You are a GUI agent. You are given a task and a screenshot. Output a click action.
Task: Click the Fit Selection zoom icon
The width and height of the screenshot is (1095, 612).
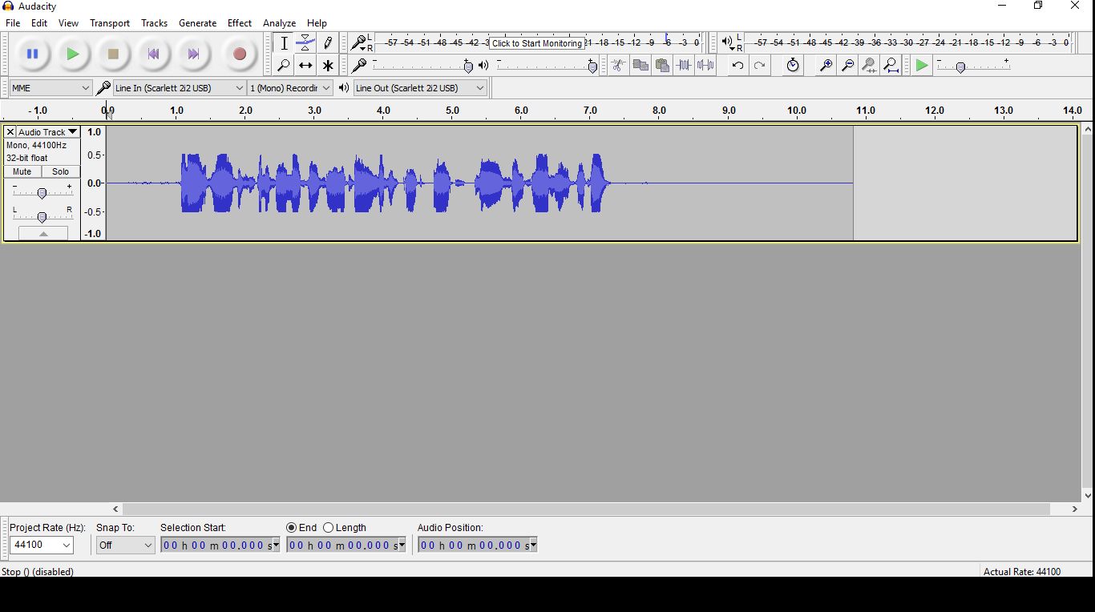[x=869, y=66]
